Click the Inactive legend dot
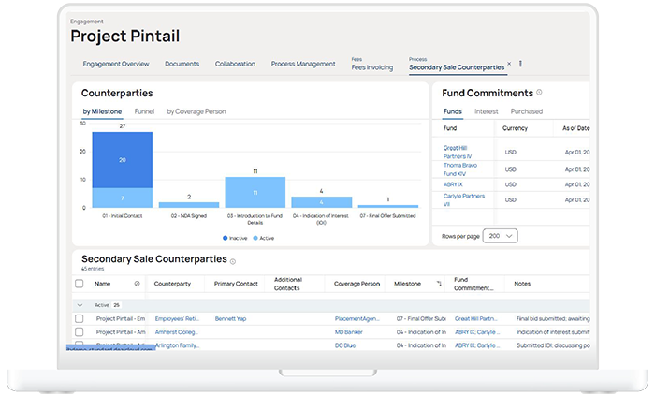This screenshot has height=396, width=655. coord(225,239)
